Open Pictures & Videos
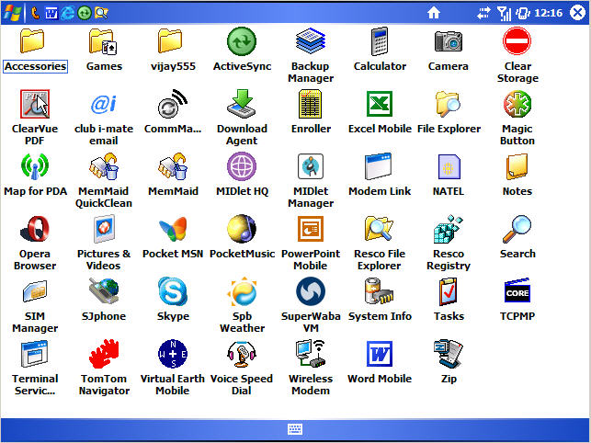 104,243
